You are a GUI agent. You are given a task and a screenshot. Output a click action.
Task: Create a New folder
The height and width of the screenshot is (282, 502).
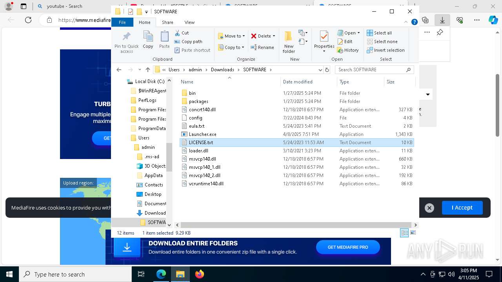coord(289,42)
